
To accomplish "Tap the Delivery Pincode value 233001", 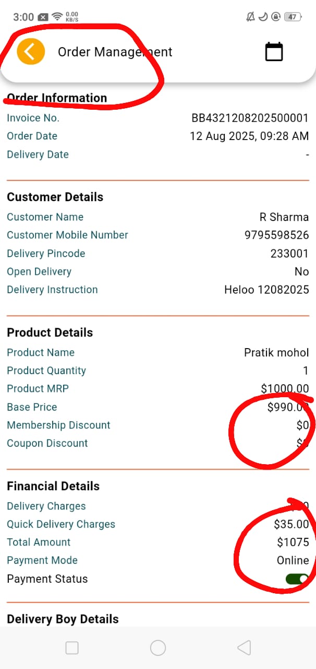I will coord(289,253).
